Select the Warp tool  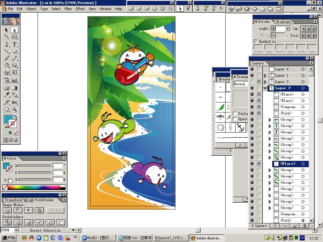click(x=6, y=72)
